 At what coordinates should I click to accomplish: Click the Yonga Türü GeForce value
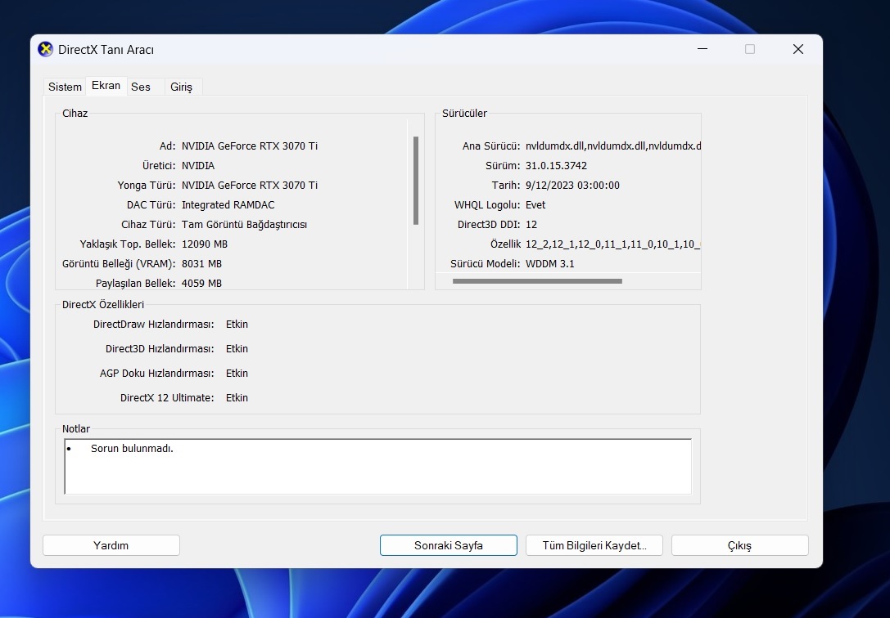pos(249,186)
